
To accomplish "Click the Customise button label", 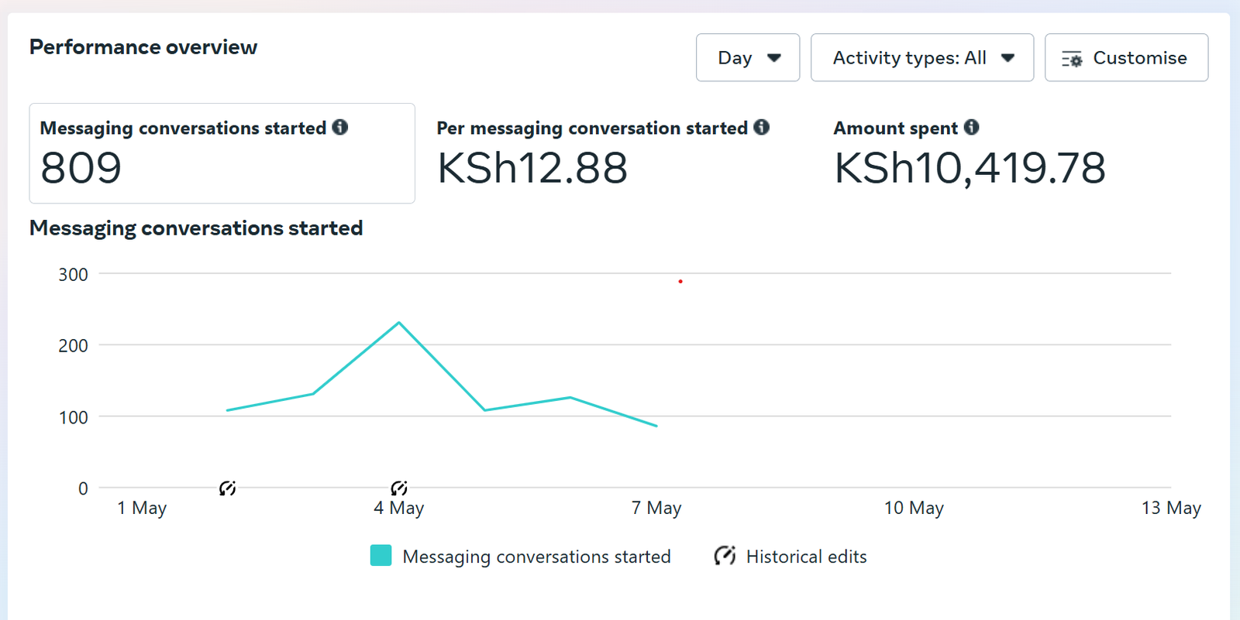I will click(1139, 58).
